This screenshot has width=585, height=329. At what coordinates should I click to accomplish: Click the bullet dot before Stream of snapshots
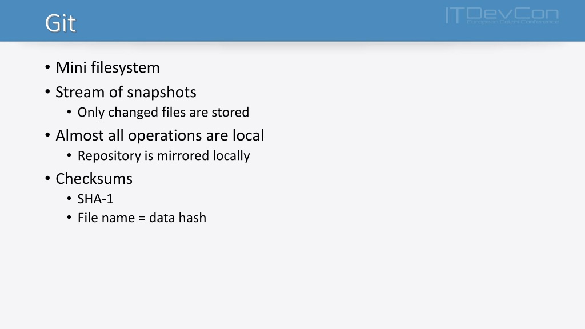47,92
